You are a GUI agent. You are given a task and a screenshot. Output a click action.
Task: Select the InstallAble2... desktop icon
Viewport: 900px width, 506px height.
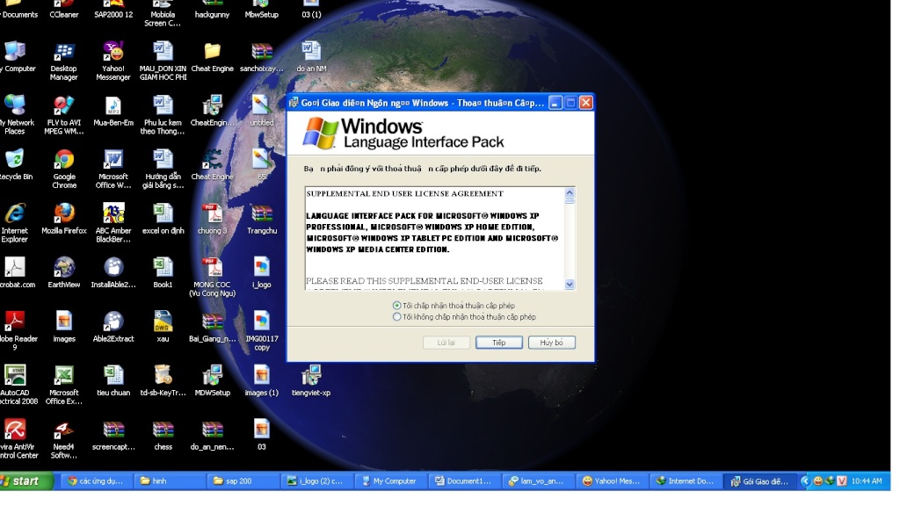113,273
